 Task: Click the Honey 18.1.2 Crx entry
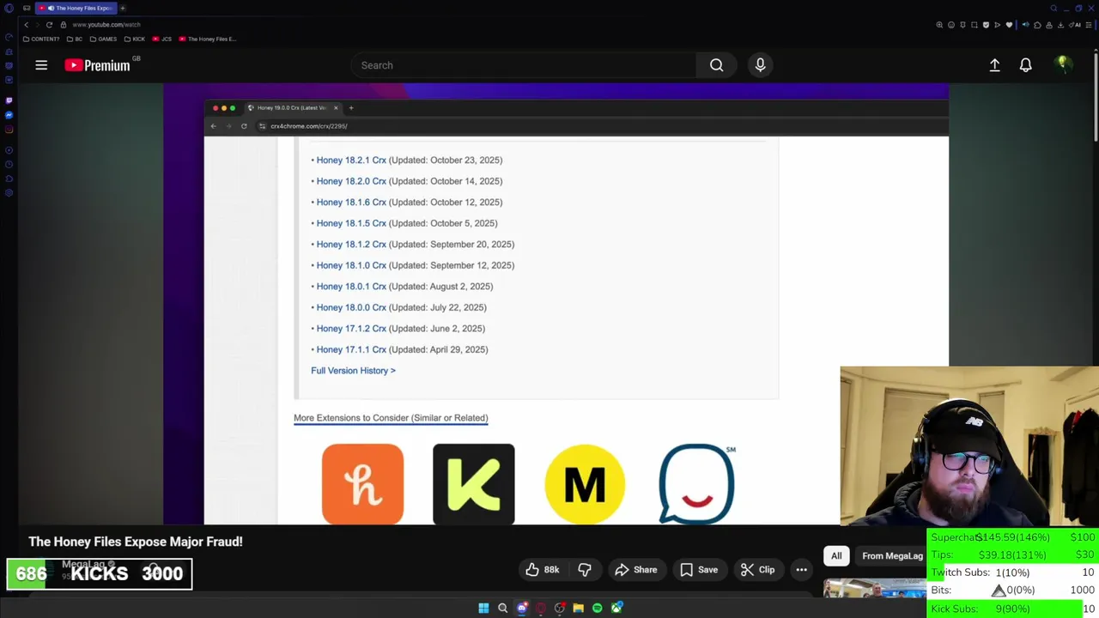click(x=351, y=244)
